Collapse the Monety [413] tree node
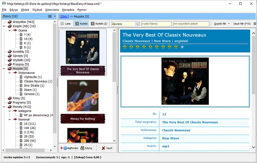This screenshot has width=257, height=163. pyautogui.click(x=4, y=107)
